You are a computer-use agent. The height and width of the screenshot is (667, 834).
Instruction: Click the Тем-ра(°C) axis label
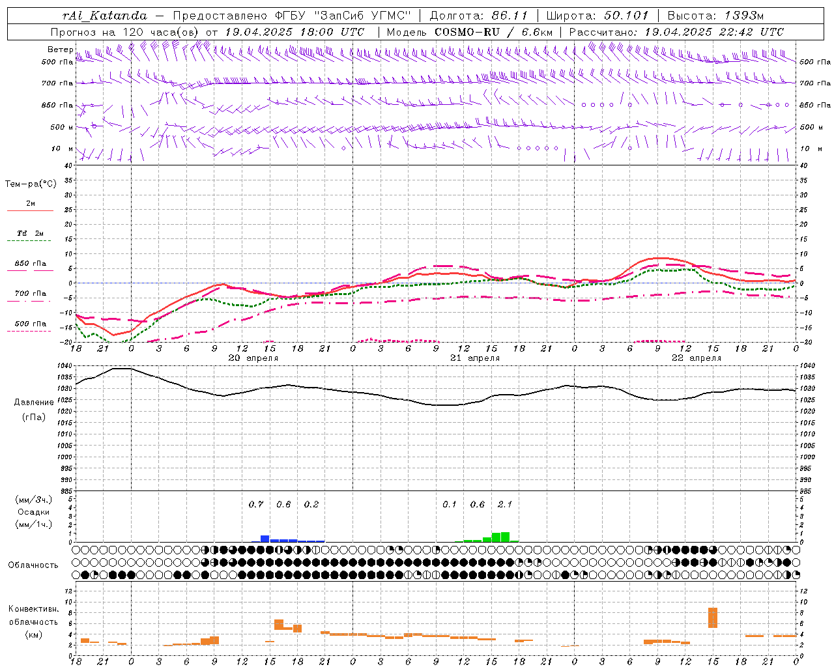(x=31, y=184)
